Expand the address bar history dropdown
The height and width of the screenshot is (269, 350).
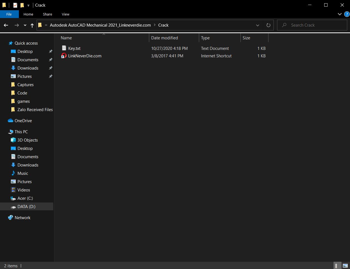point(257,25)
